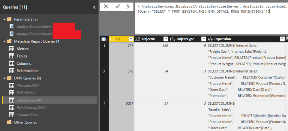The width and height of the screenshot is (288, 131).
Task: Open the ObjectType column filter dropdown
Action: (204, 39)
